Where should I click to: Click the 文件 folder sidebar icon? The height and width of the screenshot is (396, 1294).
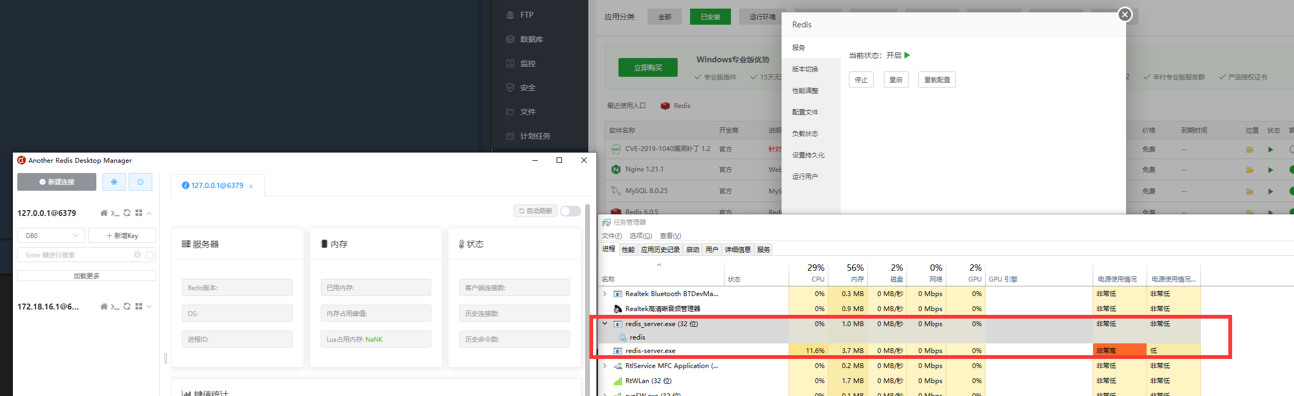pyautogui.click(x=510, y=112)
